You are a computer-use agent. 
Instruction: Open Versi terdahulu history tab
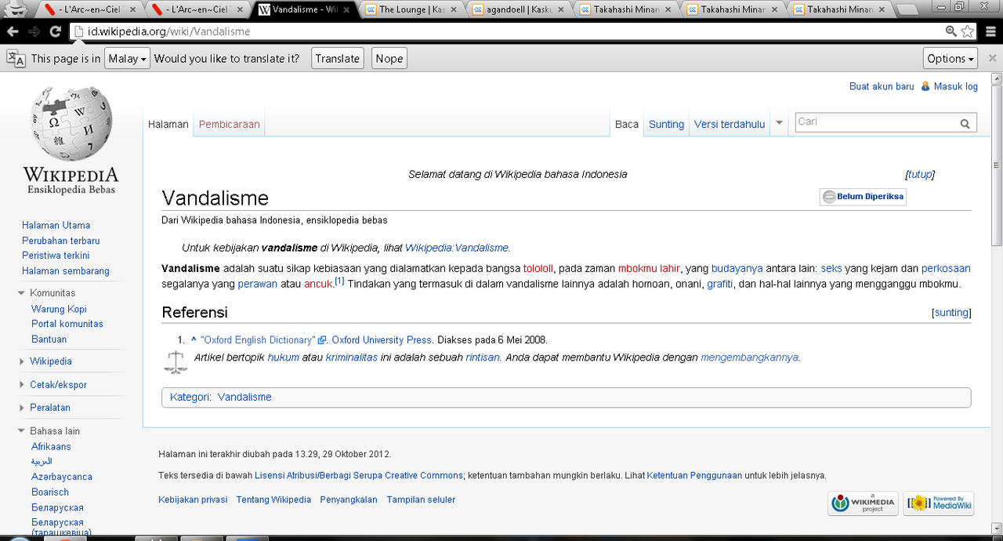pos(730,124)
